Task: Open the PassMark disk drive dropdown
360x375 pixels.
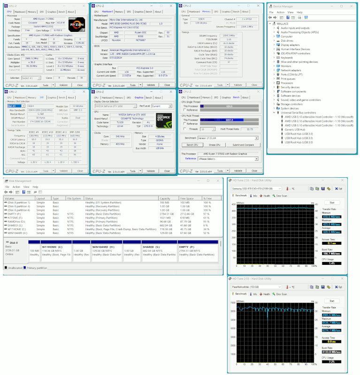Action: coord(280,287)
